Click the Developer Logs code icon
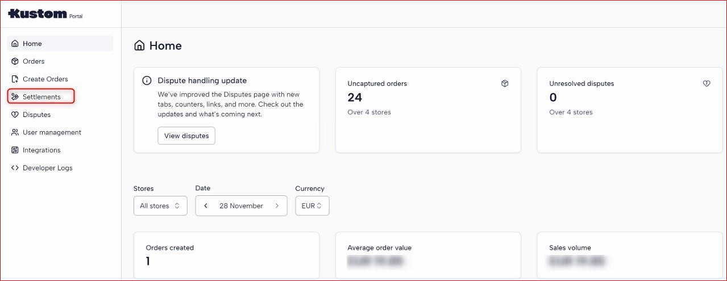The image size is (727, 281). tap(15, 168)
